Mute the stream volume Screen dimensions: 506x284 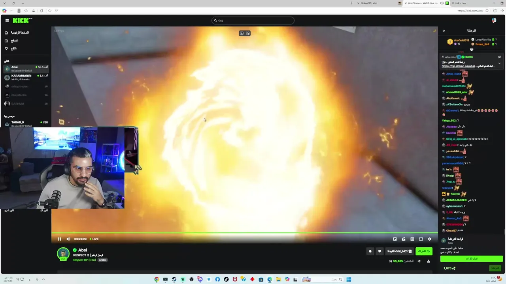tap(68, 239)
